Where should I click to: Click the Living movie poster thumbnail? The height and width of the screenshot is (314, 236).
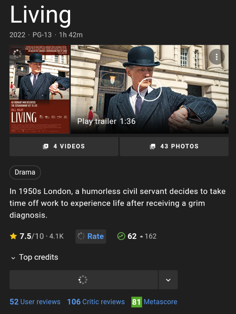[x=39, y=89]
